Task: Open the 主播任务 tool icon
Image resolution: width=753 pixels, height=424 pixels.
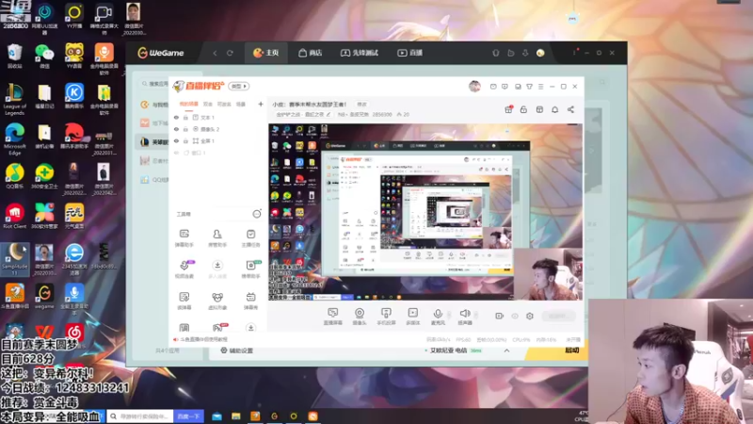Action: (250, 238)
